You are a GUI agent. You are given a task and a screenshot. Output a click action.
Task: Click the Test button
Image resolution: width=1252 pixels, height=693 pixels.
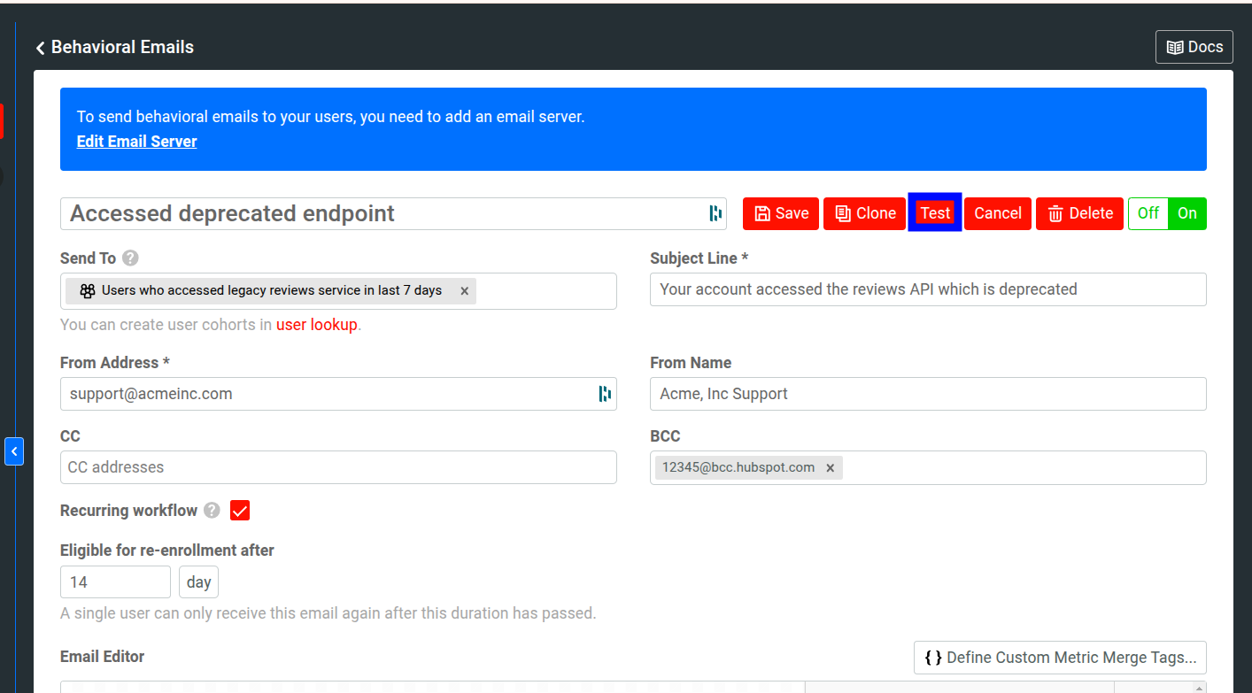click(x=935, y=212)
